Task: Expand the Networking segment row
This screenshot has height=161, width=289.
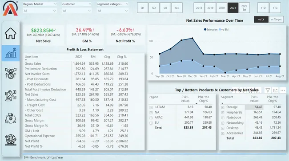Action: tap(223, 123)
